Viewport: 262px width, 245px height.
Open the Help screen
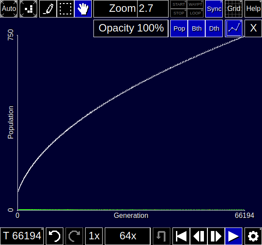pyautogui.click(x=253, y=9)
